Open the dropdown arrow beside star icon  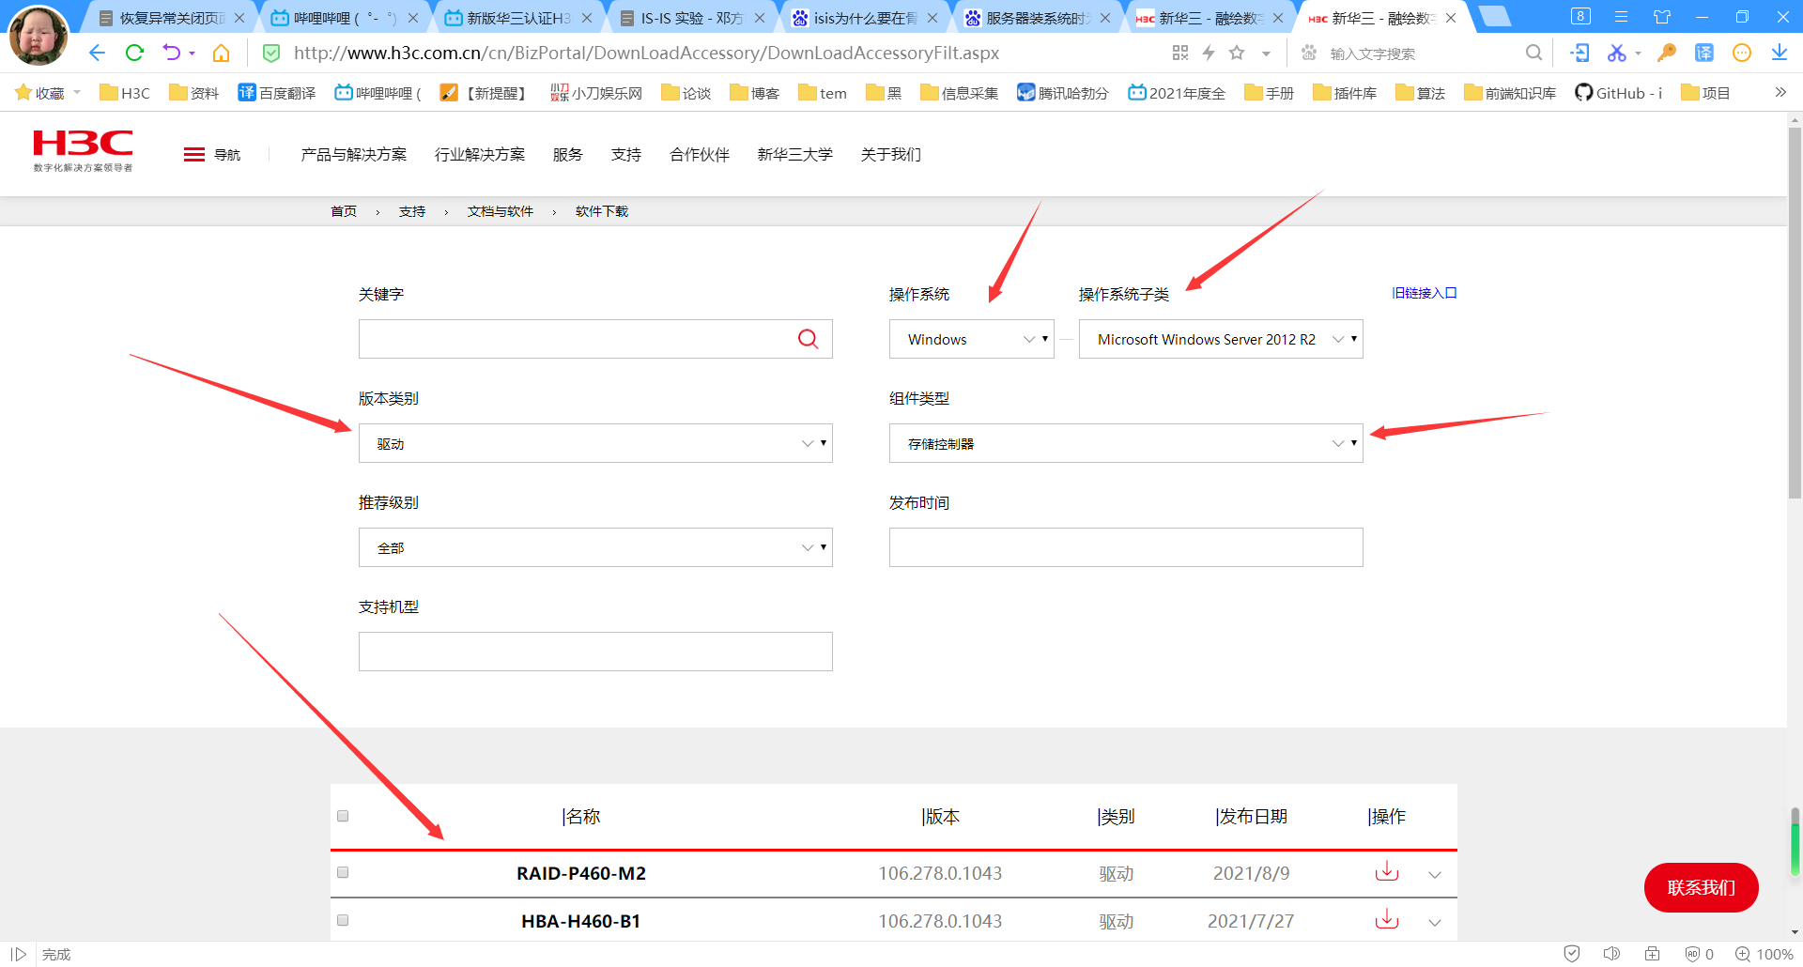click(x=1266, y=54)
